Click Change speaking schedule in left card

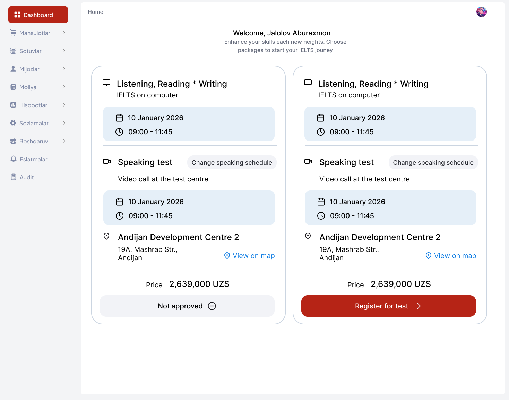click(x=232, y=163)
